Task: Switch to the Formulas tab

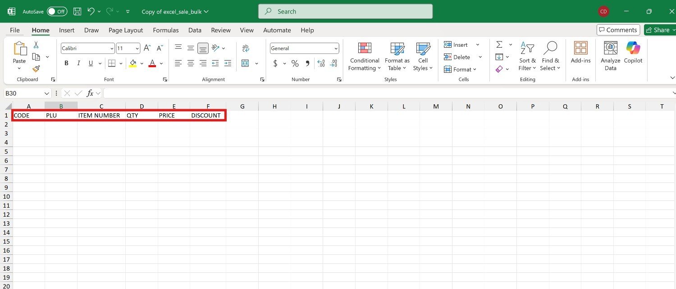Action: pos(165,30)
